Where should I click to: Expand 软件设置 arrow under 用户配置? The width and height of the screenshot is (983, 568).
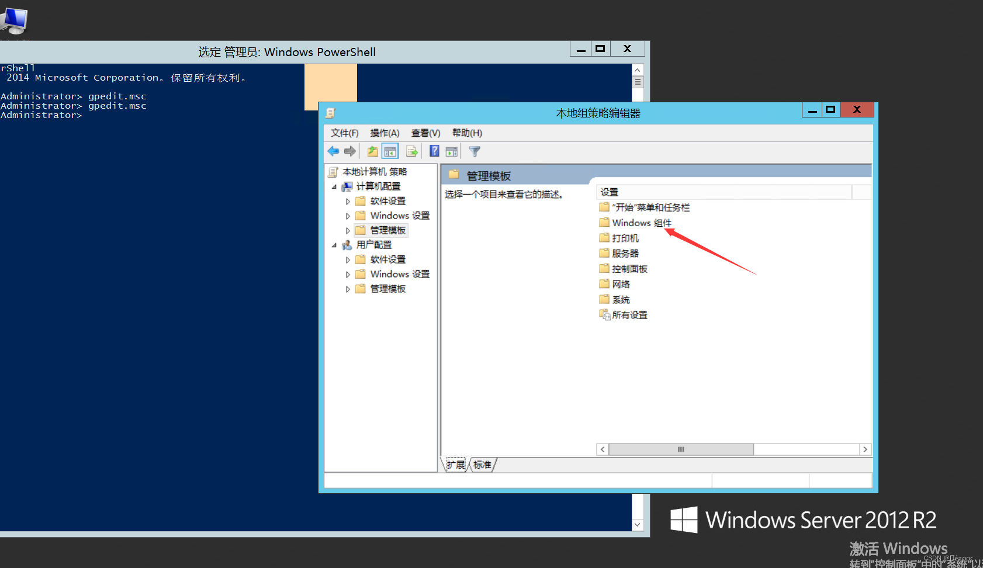(x=348, y=260)
